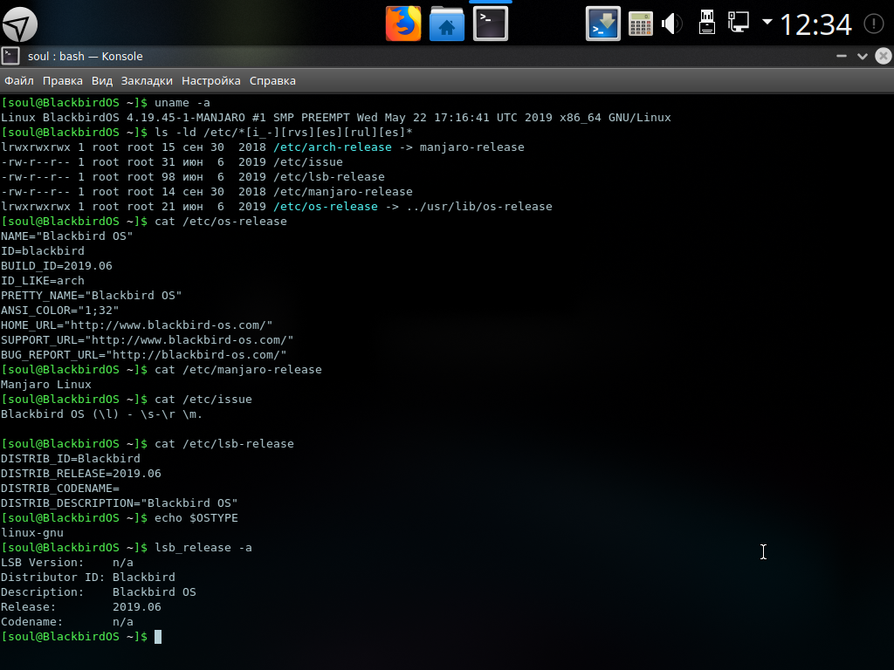Click the "DISTRIB_RELEASE=2019.06" line
This screenshot has height=670, width=894.
(81, 473)
